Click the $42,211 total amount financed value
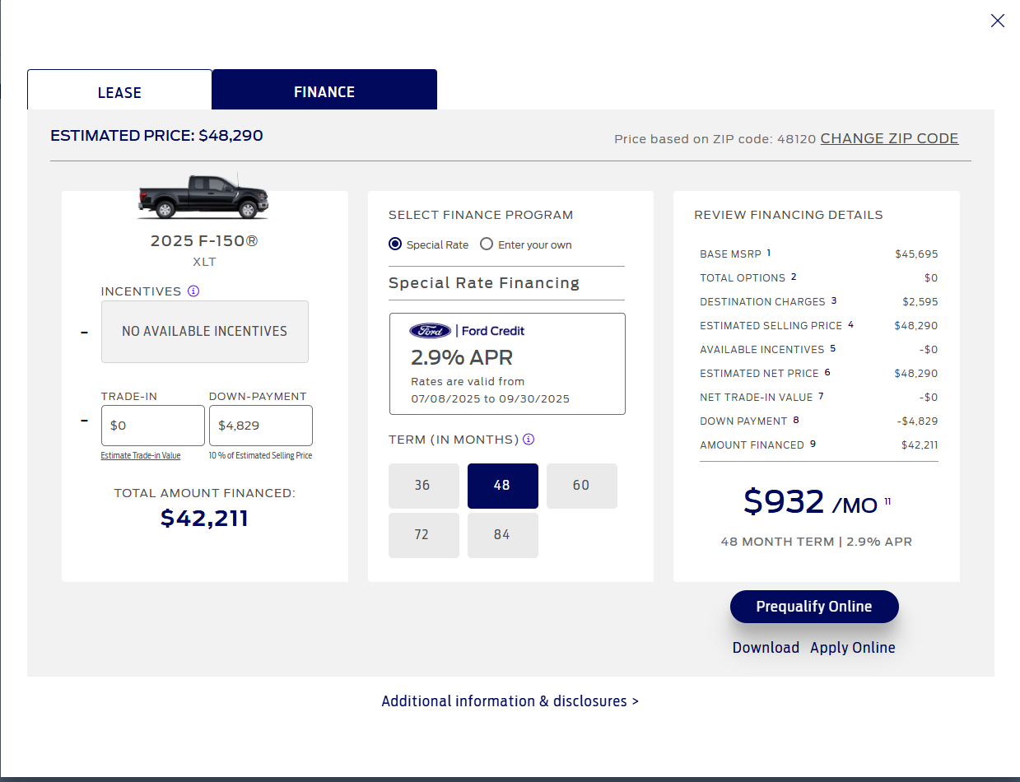This screenshot has width=1020, height=782. pyautogui.click(x=204, y=518)
